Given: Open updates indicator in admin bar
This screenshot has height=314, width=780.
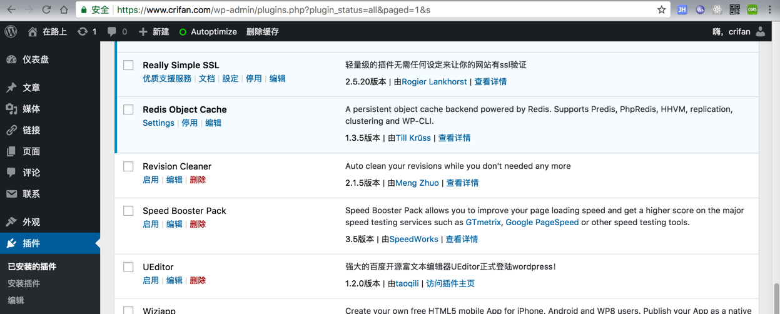Looking at the screenshot, I should click(87, 31).
